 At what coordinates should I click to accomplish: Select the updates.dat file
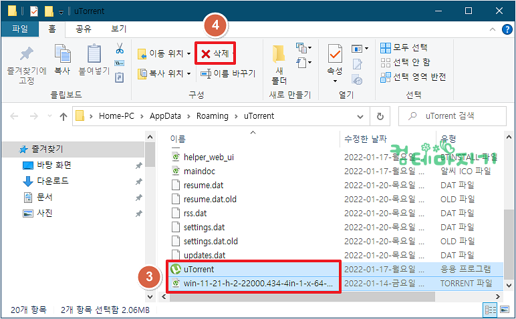click(x=205, y=255)
